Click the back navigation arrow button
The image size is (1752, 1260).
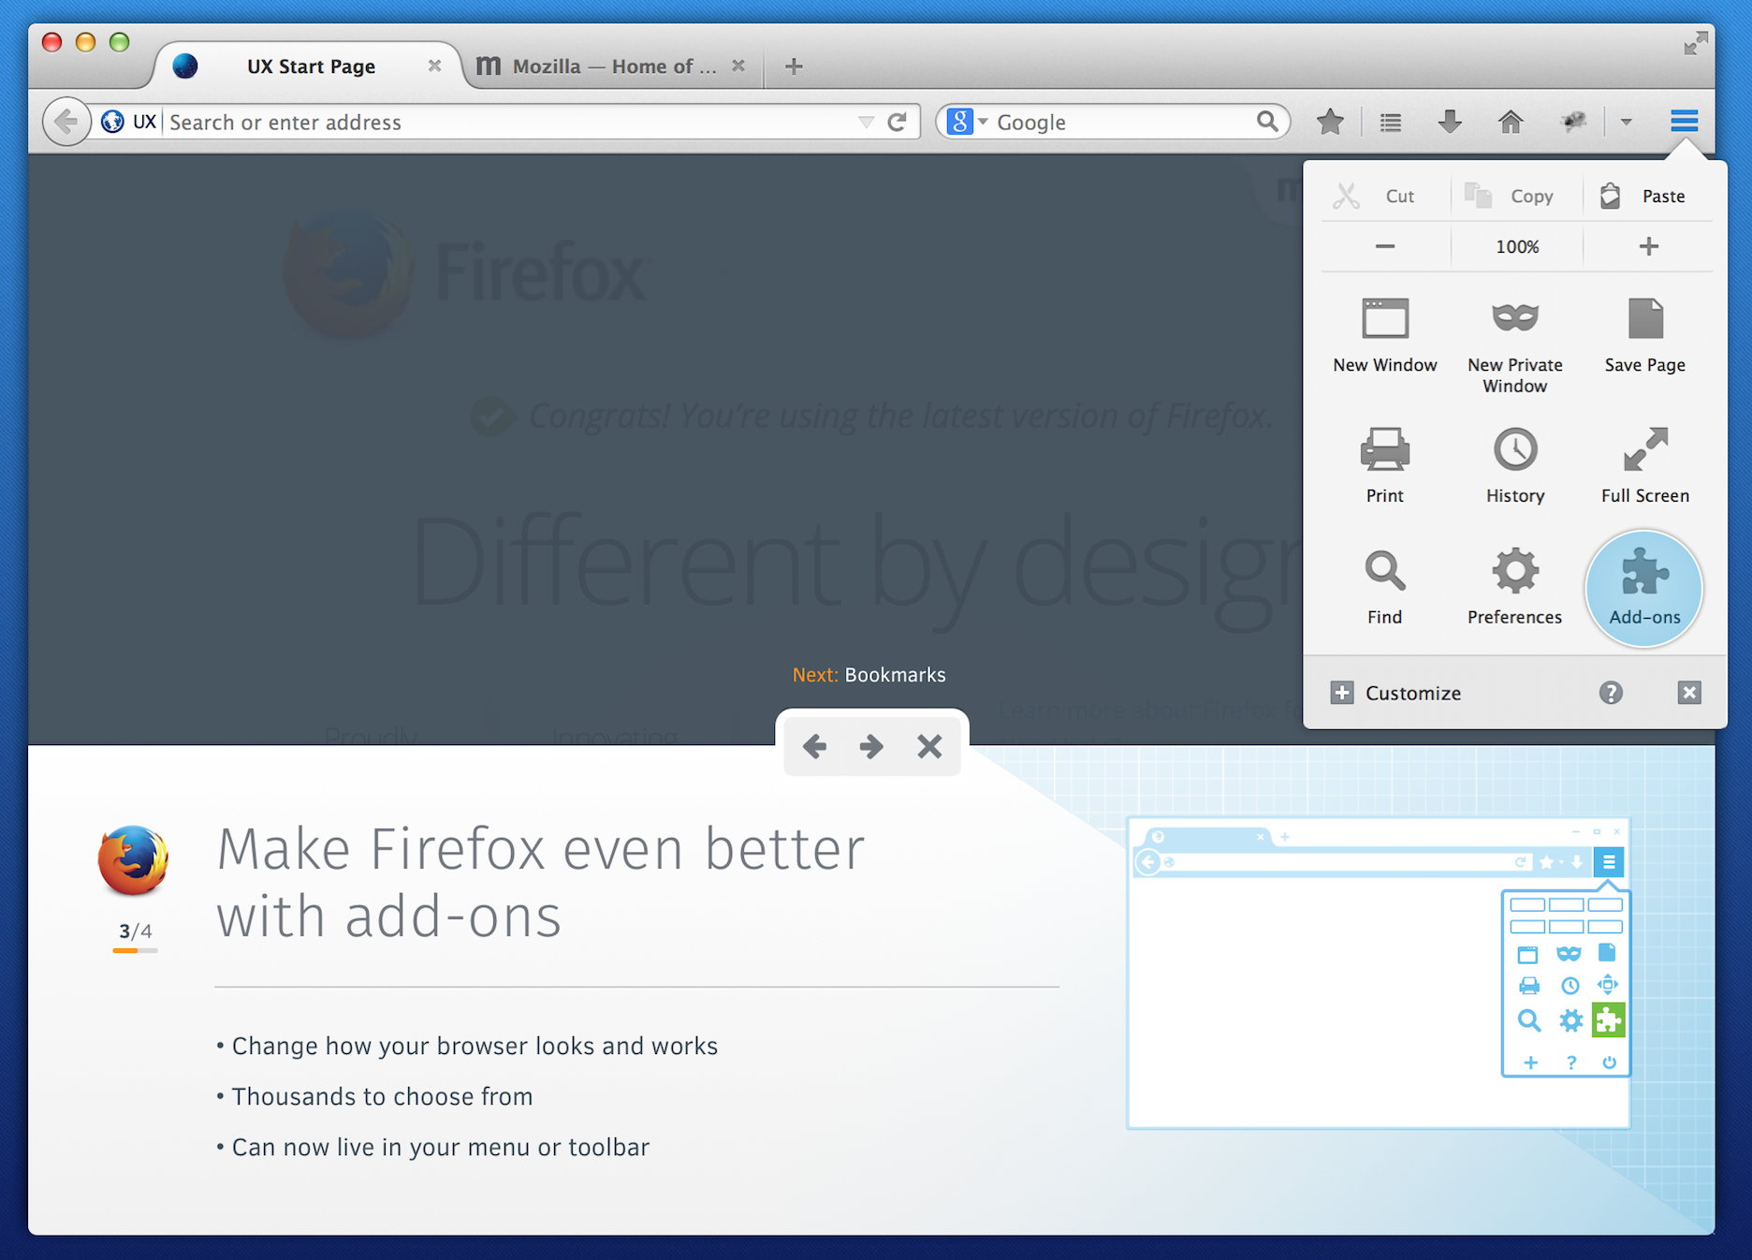(x=66, y=122)
